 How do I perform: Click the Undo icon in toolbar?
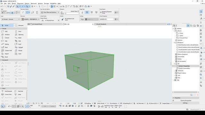tap(2, 6)
